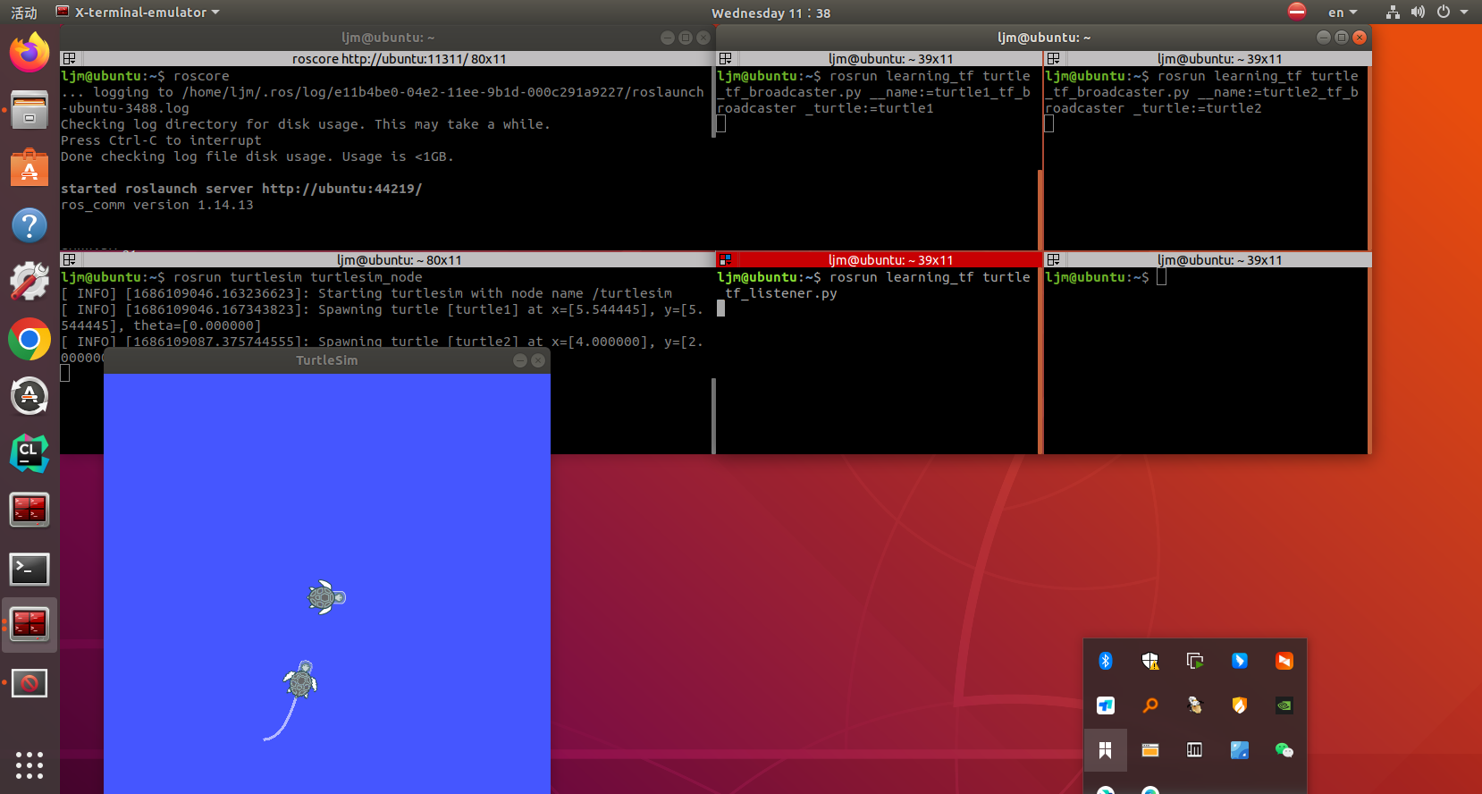1482x794 pixels.
Task: Expand the system menu arrow in top bar
Action: coord(1464,13)
